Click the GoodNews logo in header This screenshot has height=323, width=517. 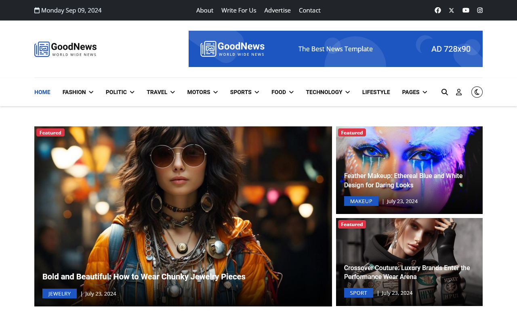65,49
